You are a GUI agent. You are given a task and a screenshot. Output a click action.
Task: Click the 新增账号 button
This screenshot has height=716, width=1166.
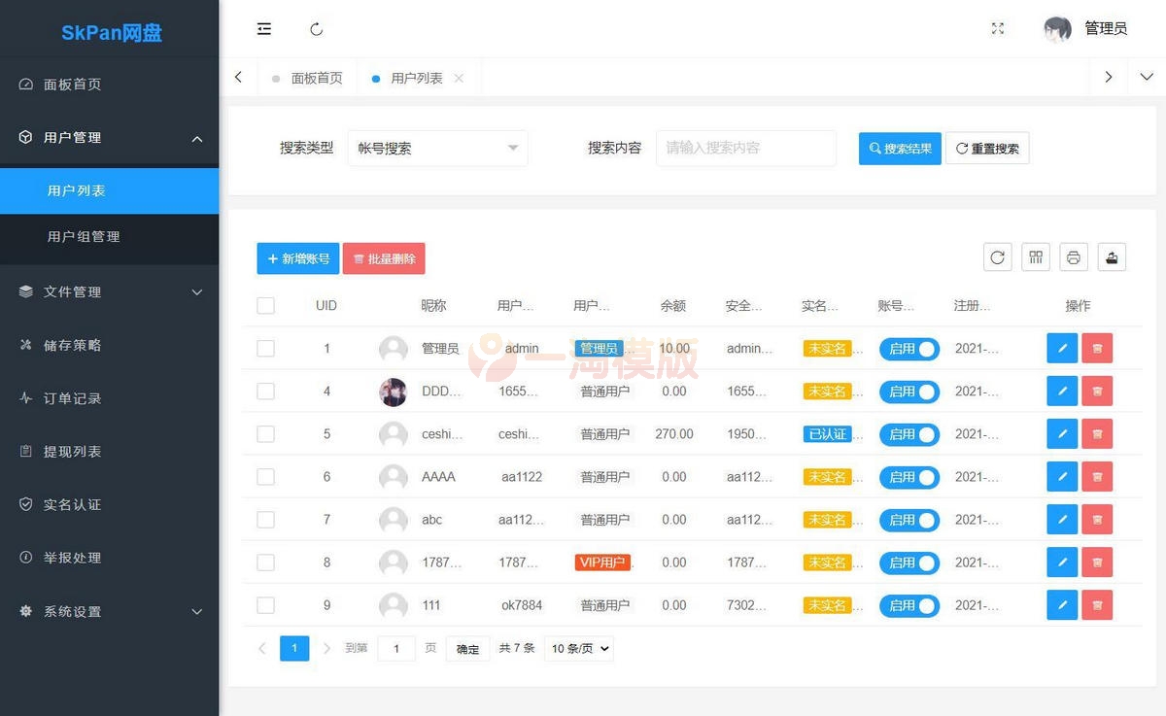coord(298,259)
